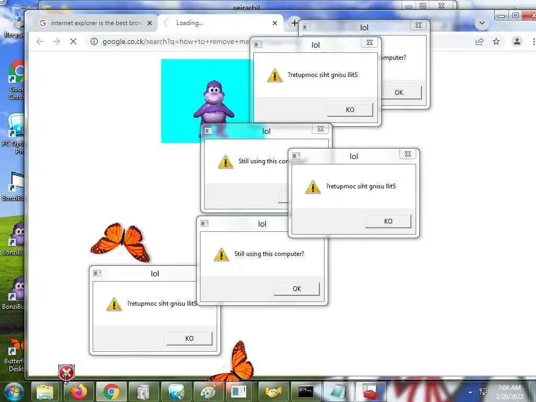
Task: Click the warning icon in the lol dialog below the butterfly
Action: click(x=114, y=304)
